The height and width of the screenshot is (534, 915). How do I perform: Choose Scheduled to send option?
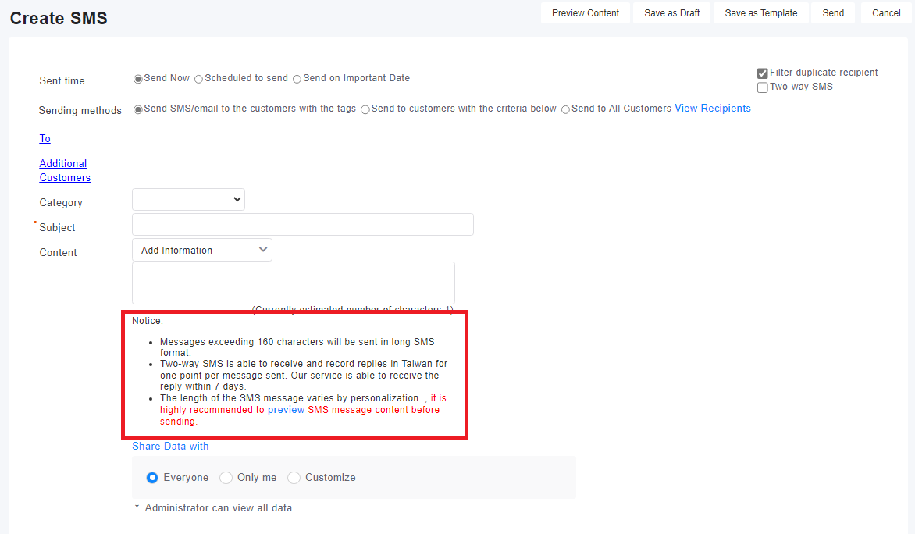click(x=198, y=79)
